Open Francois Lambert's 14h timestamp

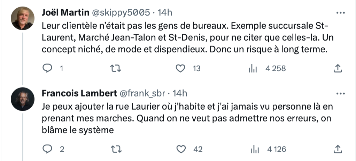180,93
